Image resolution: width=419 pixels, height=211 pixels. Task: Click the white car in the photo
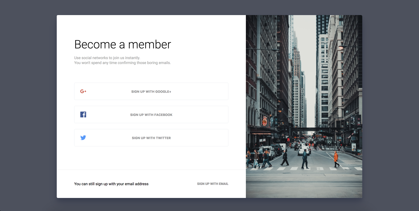pos(303,150)
